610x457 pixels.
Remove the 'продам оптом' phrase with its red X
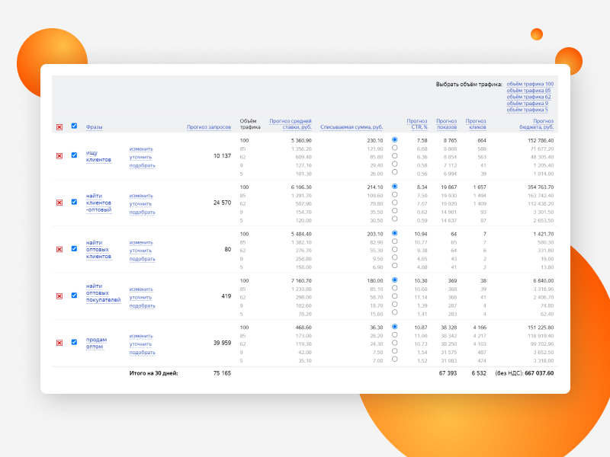[x=59, y=343]
